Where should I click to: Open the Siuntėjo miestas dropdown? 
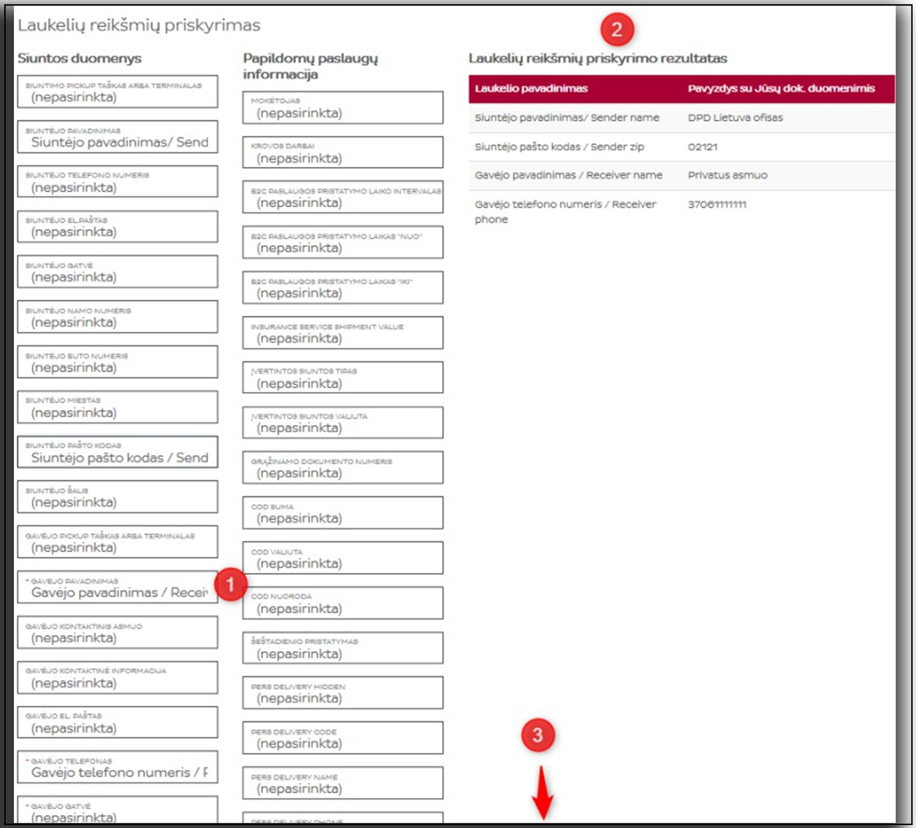[x=117, y=407]
